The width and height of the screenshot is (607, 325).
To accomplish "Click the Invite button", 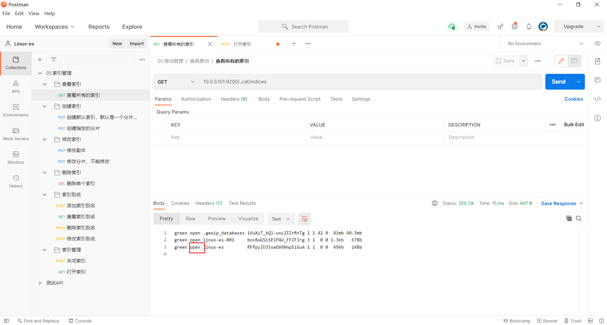I will tap(477, 27).
